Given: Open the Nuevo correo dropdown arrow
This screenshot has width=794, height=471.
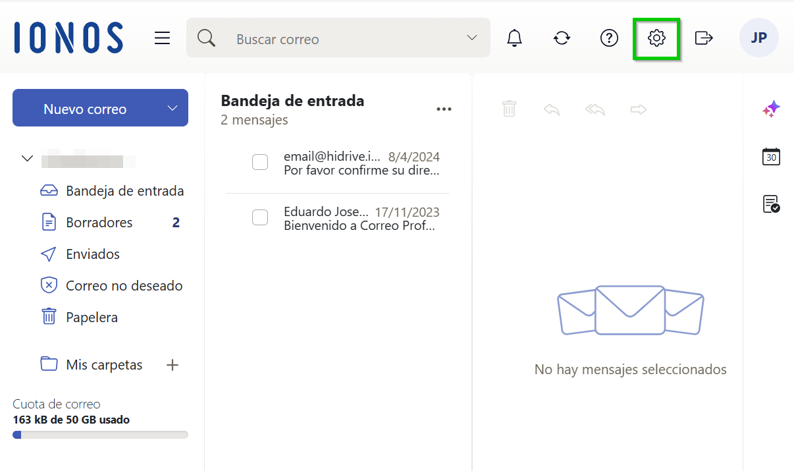Looking at the screenshot, I should tap(172, 107).
